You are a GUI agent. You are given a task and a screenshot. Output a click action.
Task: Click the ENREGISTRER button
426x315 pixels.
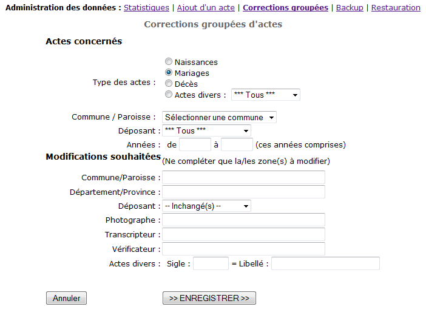(209, 298)
